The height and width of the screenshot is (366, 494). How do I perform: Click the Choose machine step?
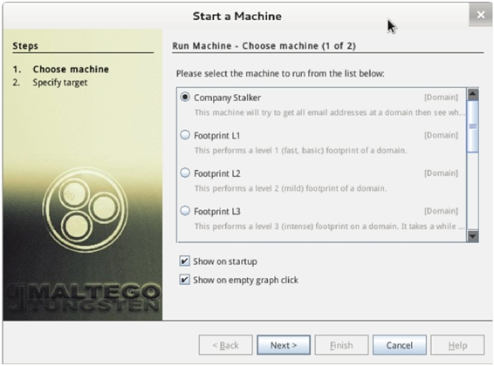[71, 69]
